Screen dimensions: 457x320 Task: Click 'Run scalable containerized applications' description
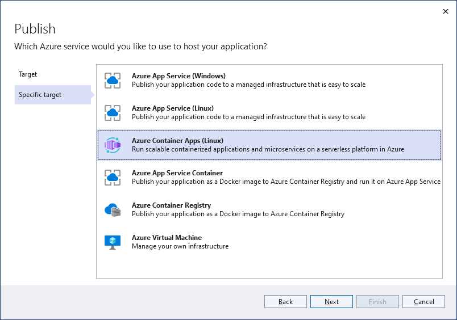point(268,149)
